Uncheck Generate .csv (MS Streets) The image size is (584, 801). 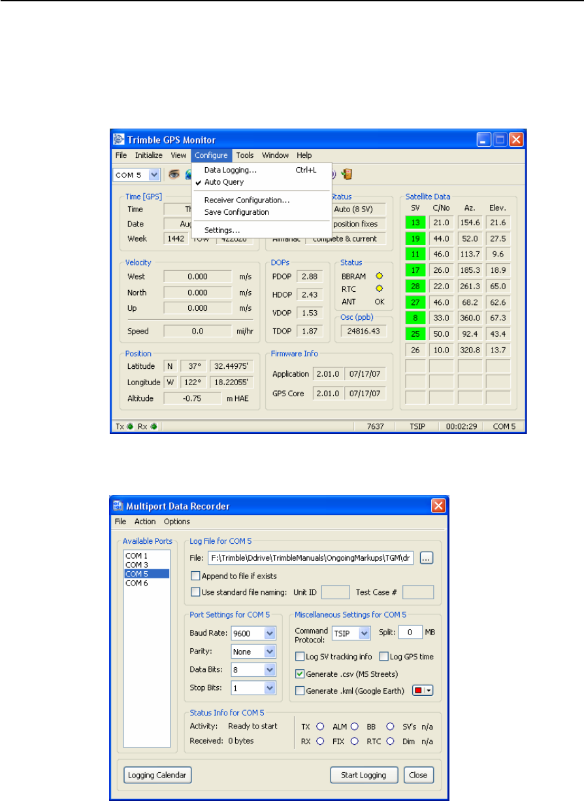(300, 673)
